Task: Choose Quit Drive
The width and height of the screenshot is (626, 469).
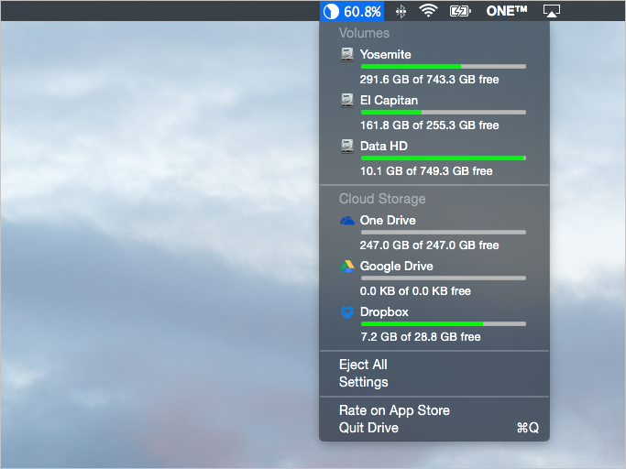Action: [368, 428]
